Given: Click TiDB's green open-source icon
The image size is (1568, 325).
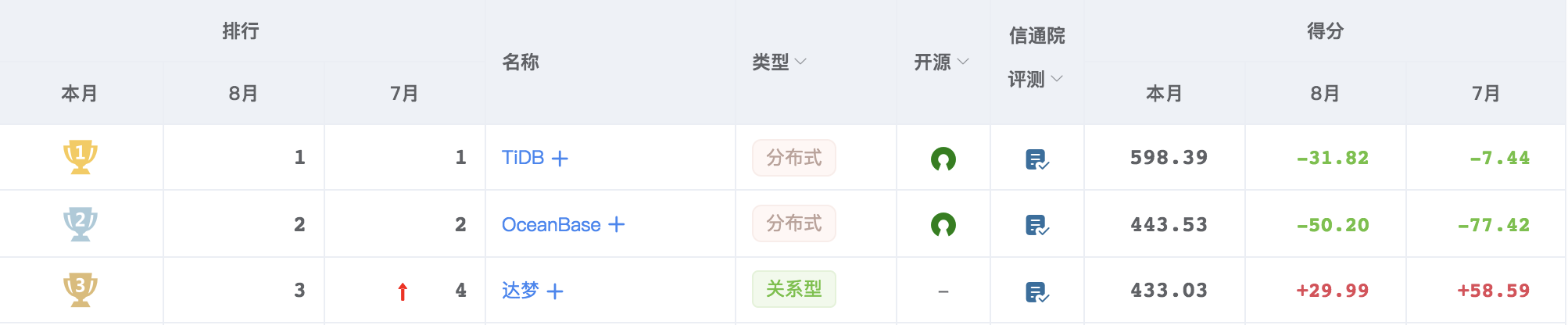Looking at the screenshot, I should click(943, 159).
